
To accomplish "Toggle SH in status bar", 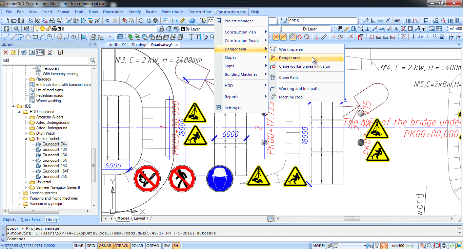I will [176, 246].
